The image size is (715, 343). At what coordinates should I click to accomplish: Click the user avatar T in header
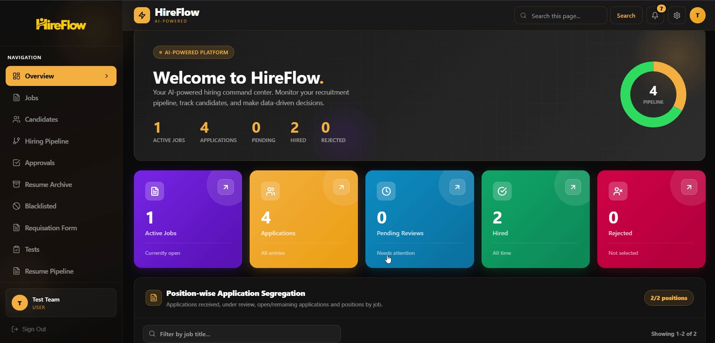[x=698, y=15]
